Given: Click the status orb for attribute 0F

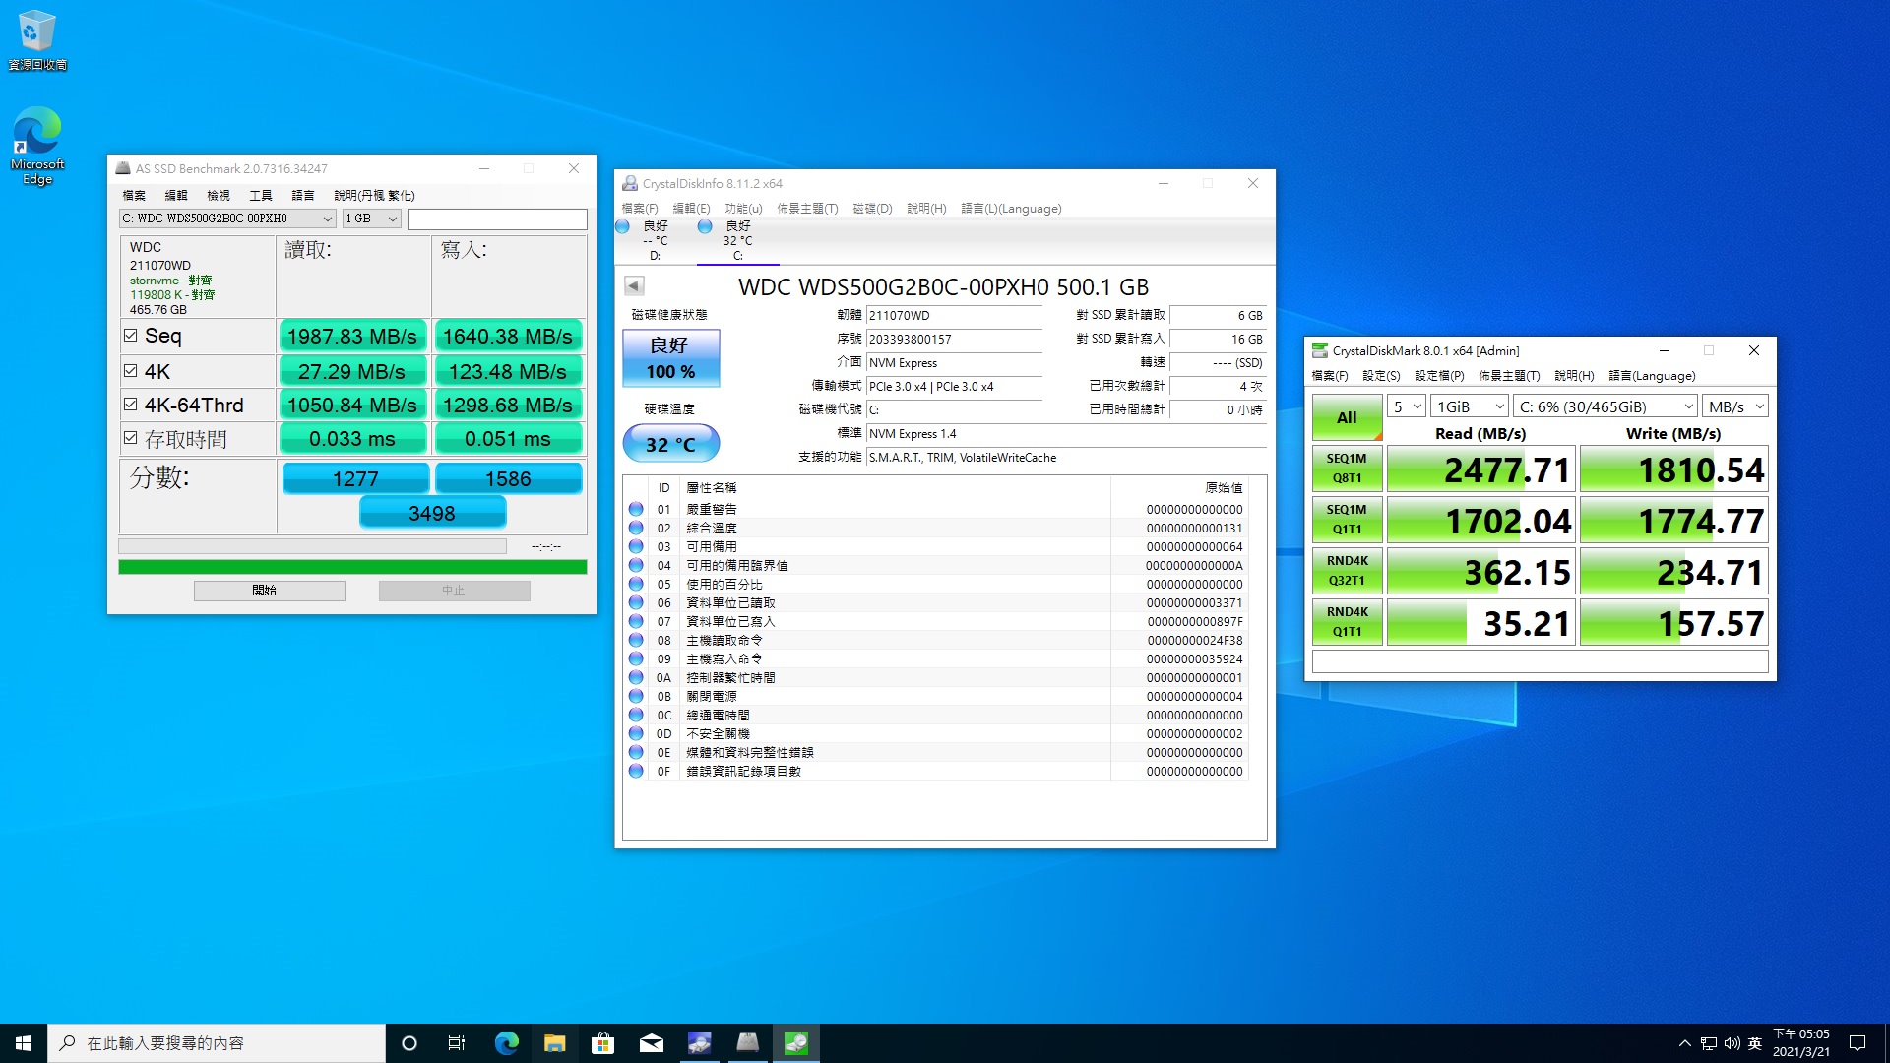Looking at the screenshot, I should (636, 771).
